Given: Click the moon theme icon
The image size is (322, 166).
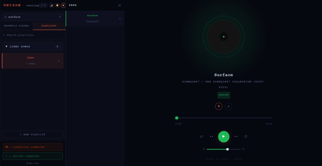Looking at the screenshot, I should 52,5.
